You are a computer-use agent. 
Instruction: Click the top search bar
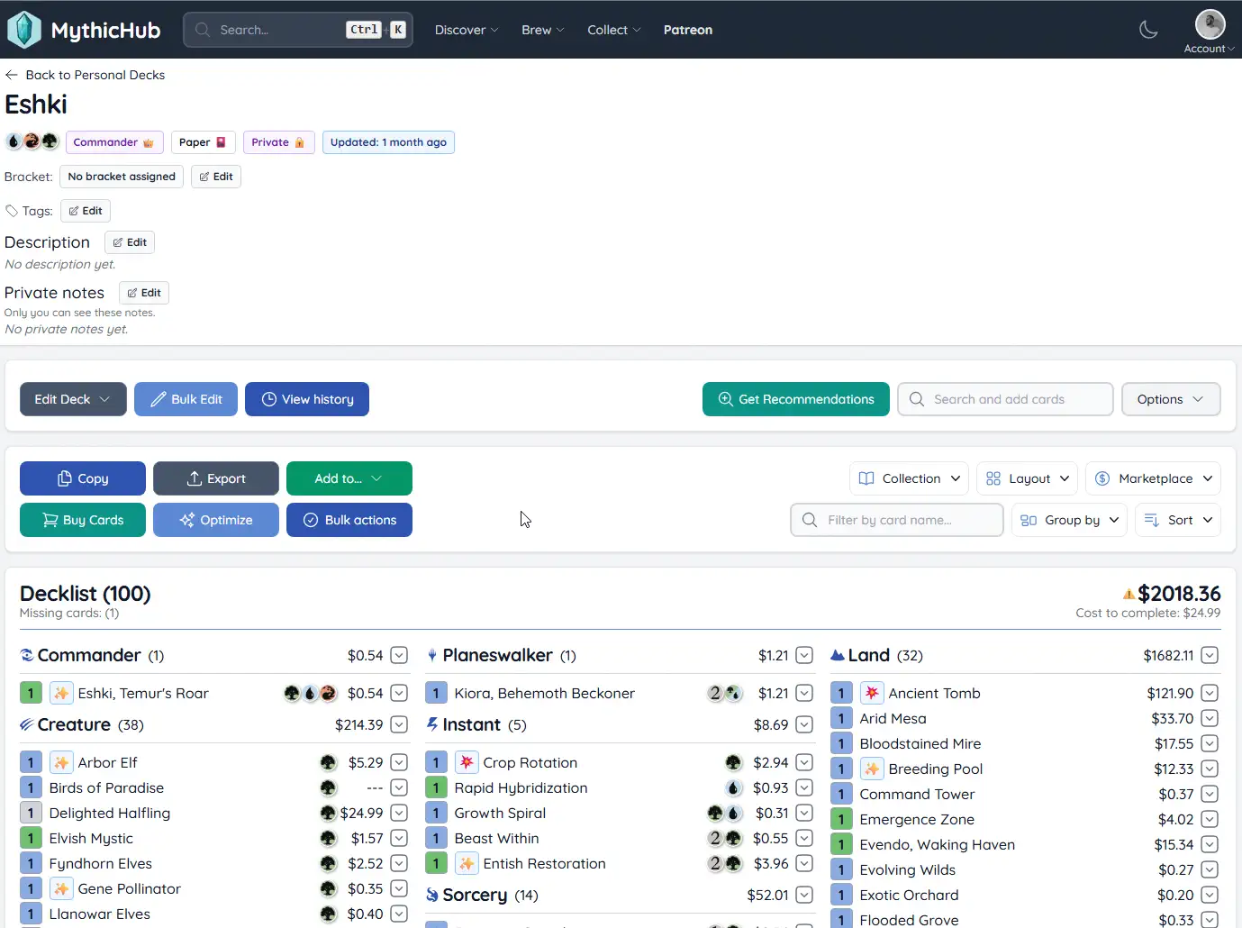[x=298, y=30]
